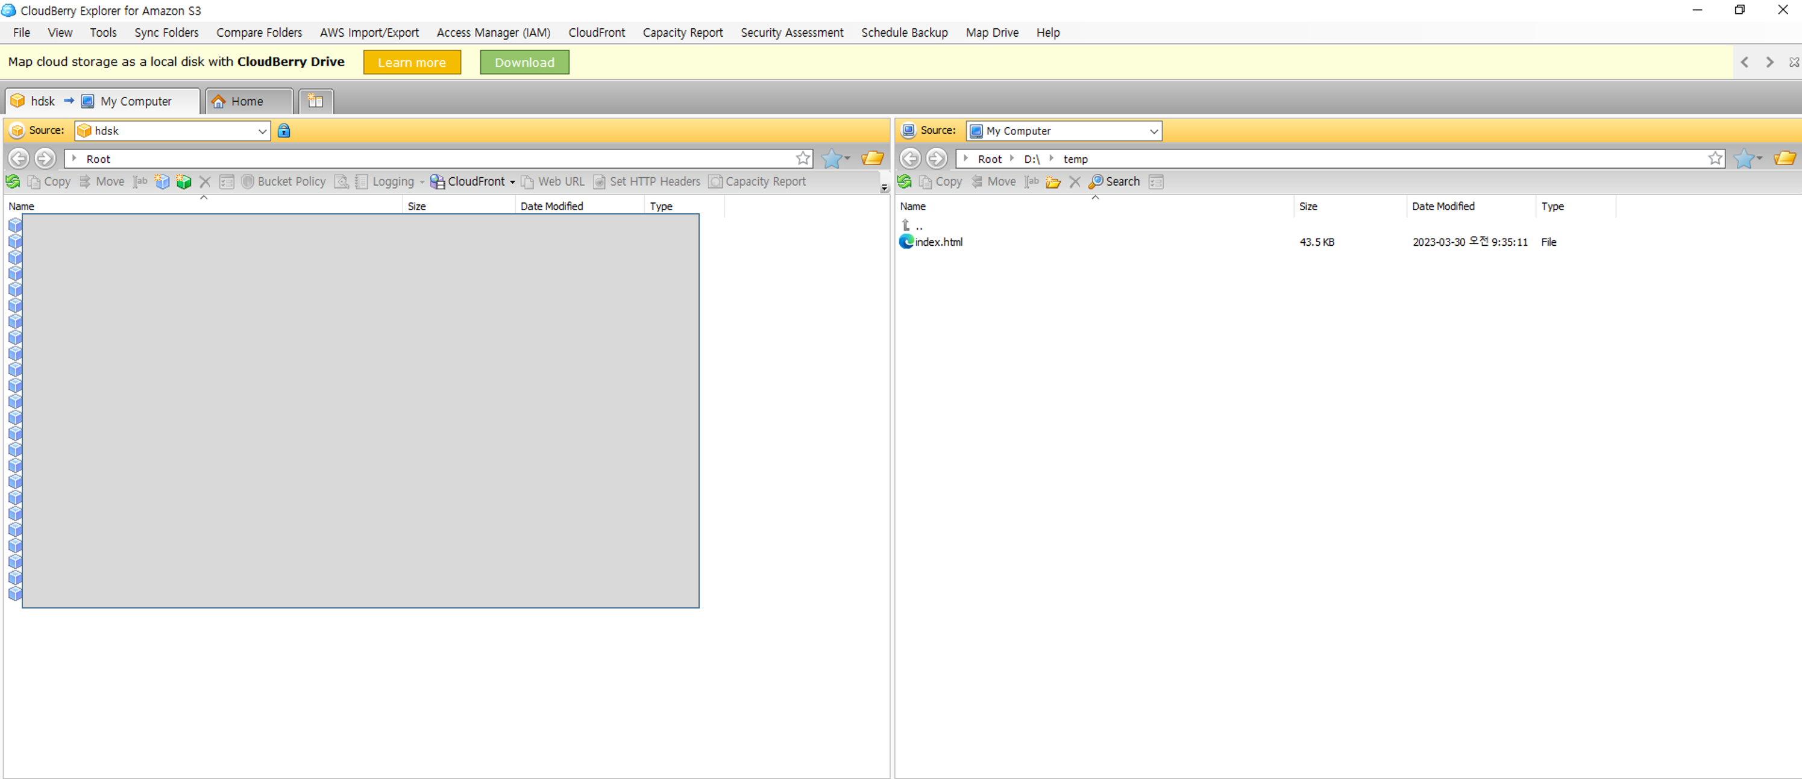Refresh the left hdsk pane

coord(13,182)
